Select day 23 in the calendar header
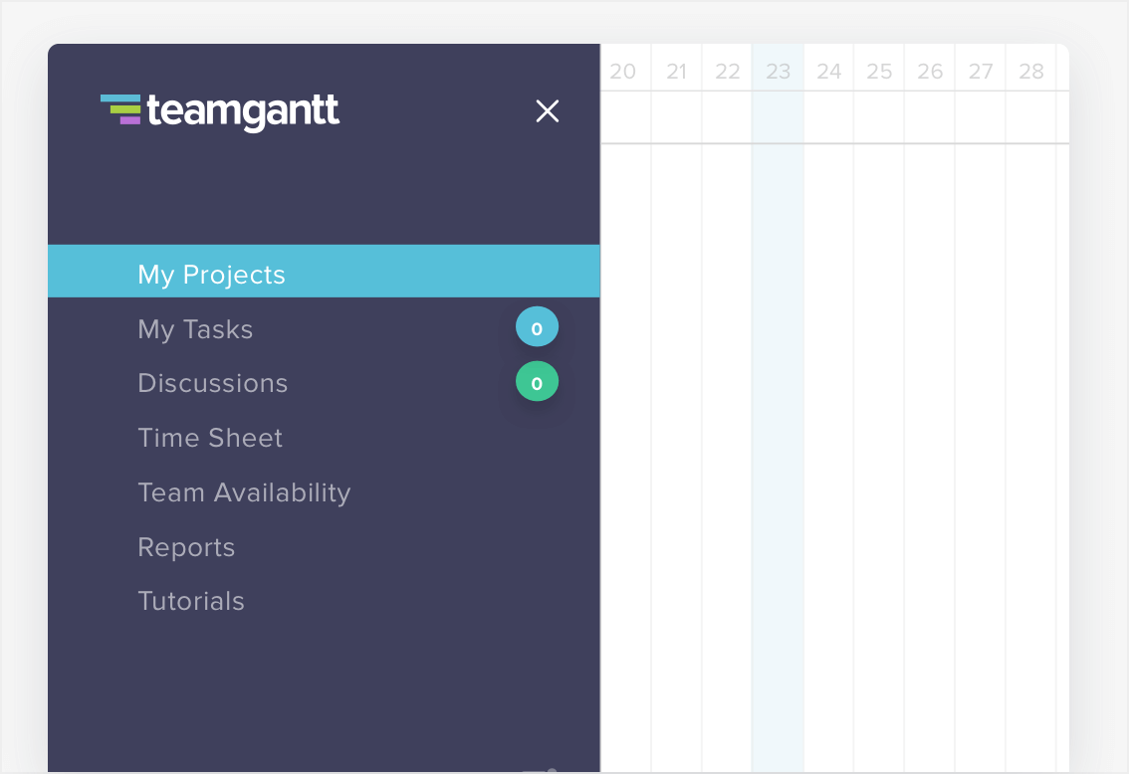The height and width of the screenshot is (774, 1129). [x=779, y=70]
